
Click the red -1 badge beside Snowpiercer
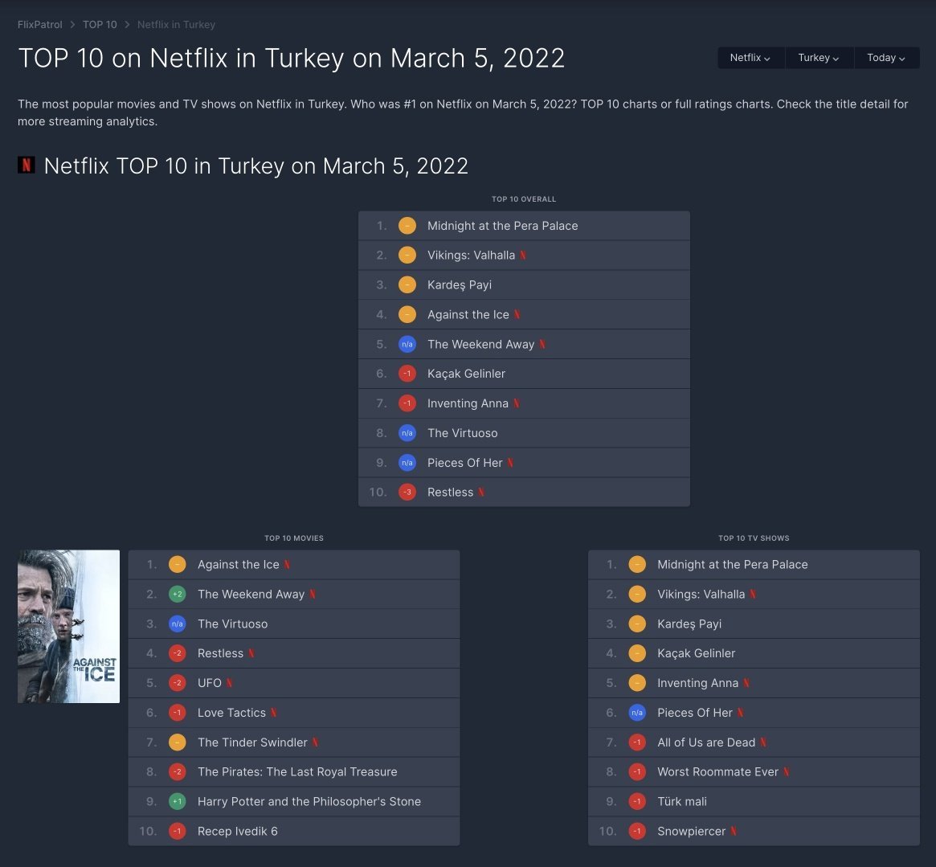[x=637, y=831]
